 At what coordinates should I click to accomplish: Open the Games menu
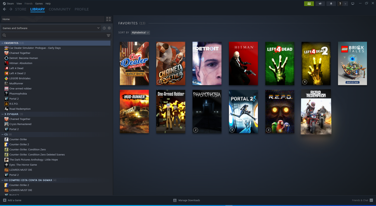click(39, 4)
